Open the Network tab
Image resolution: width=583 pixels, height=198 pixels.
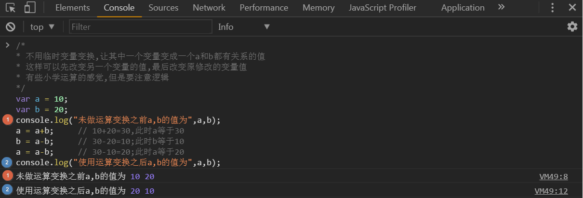pyautogui.click(x=209, y=8)
